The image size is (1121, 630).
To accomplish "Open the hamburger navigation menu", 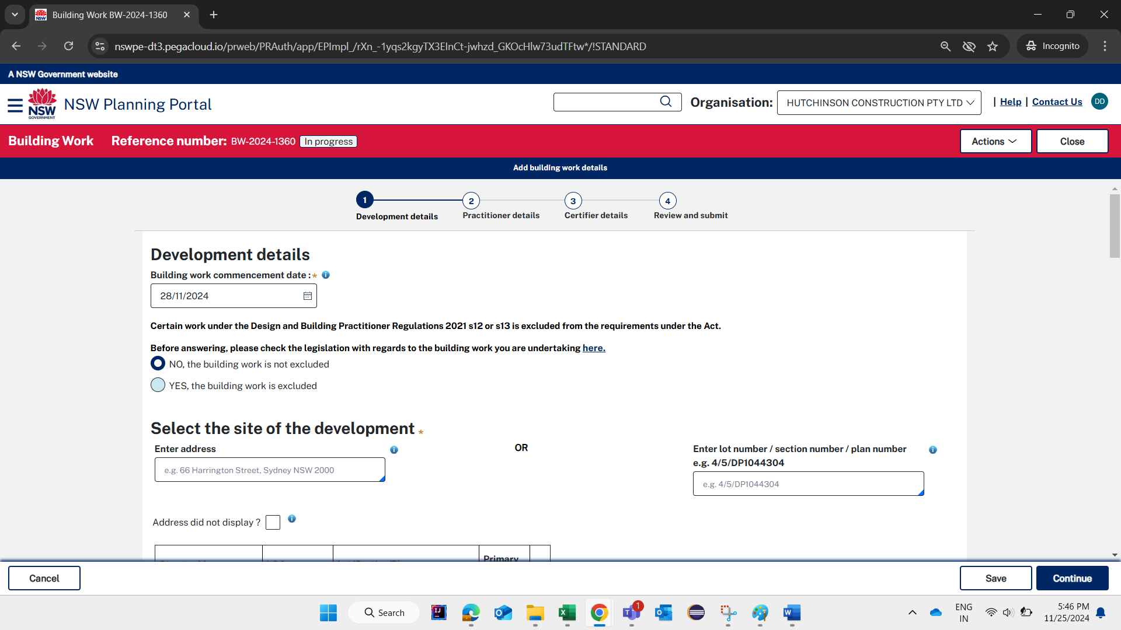I will pos(15,105).
